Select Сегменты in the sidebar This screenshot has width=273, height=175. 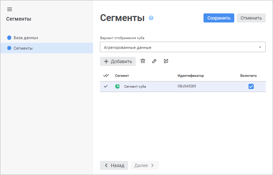coord(23,48)
